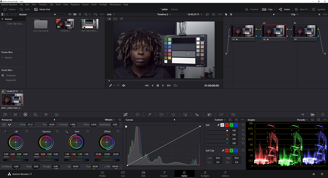328x178 pixels.
Task: Switch to the Edit page tab
Action: point(143,174)
